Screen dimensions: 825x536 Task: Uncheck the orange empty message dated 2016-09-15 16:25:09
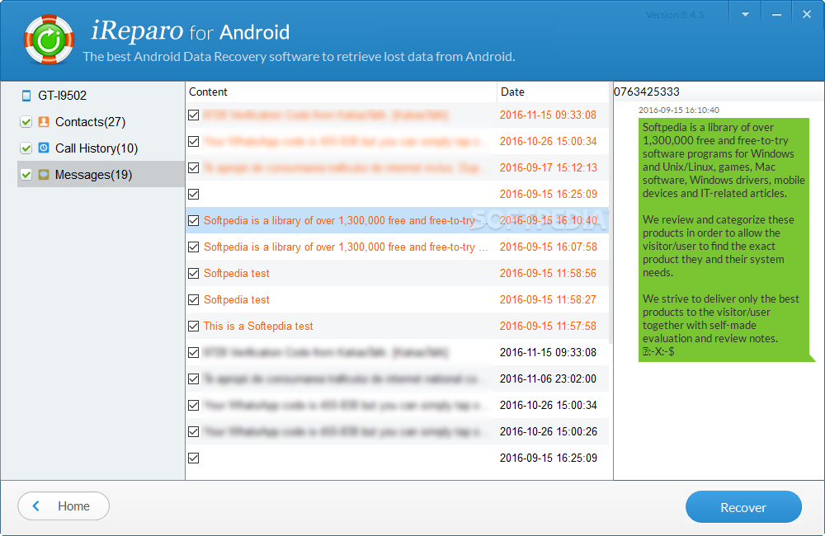[194, 194]
